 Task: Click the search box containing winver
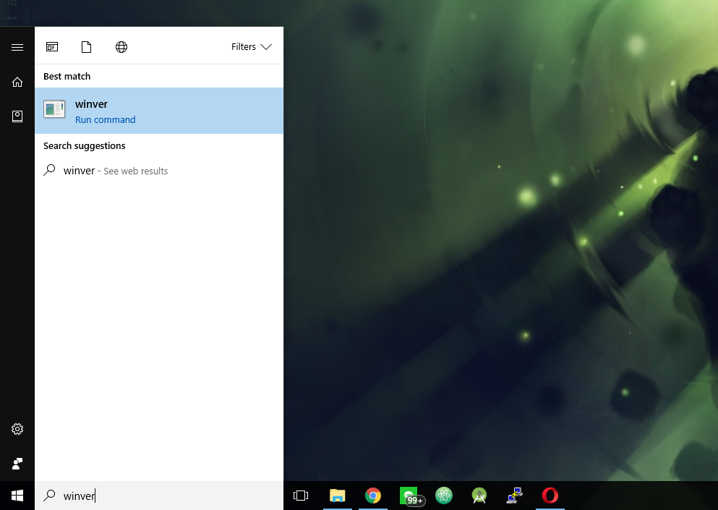pos(159,496)
